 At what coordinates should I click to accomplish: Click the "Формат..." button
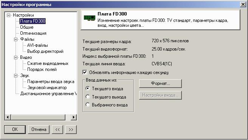click(160, 83)
